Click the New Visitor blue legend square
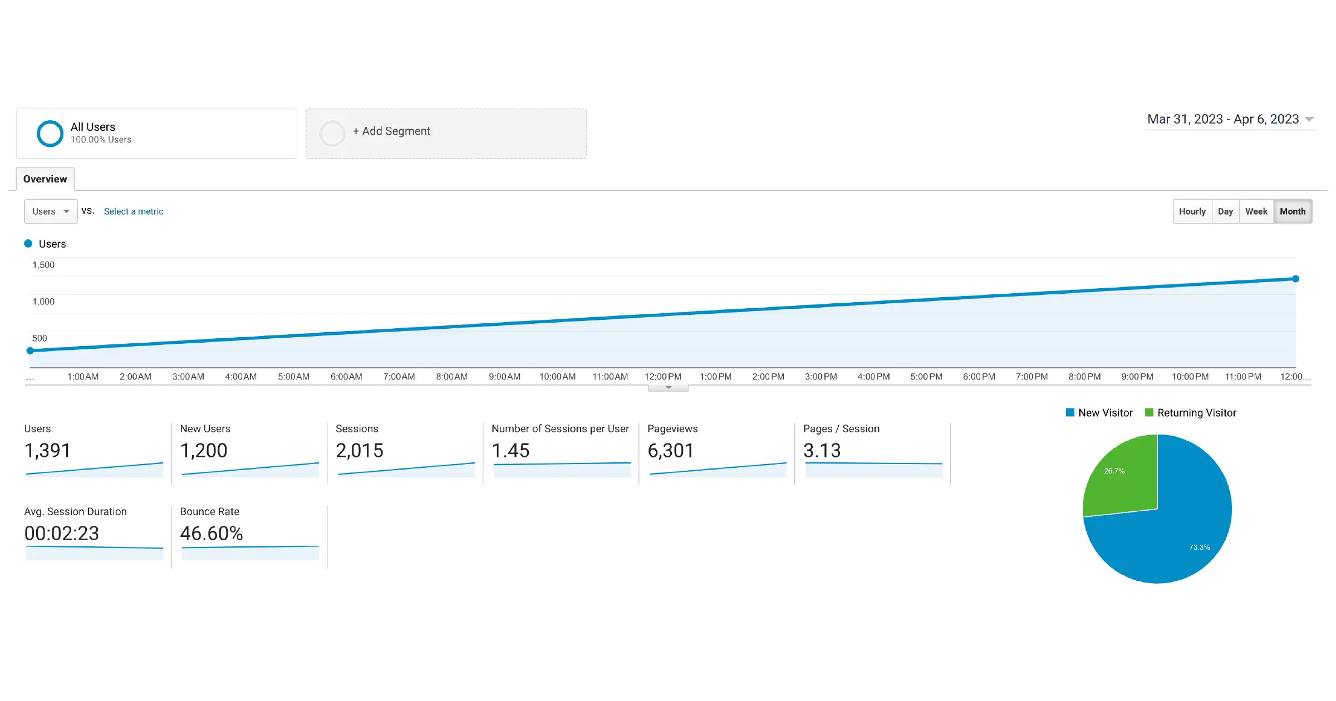This screenshot has width=1336, height=701. [x=1070, y=413]
